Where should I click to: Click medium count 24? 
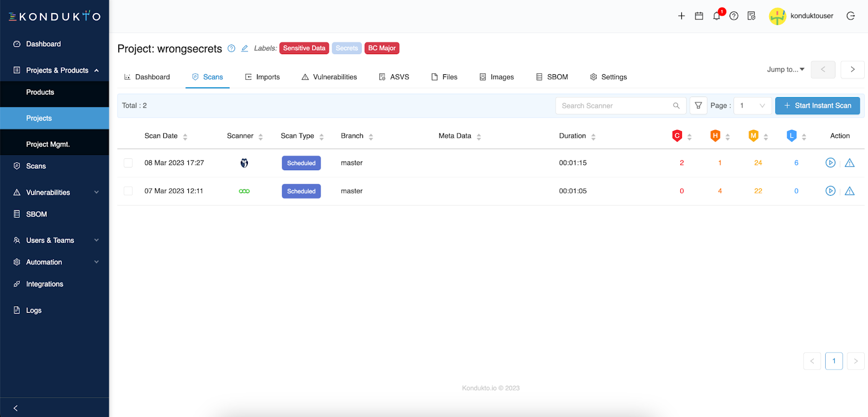point(758,163)
